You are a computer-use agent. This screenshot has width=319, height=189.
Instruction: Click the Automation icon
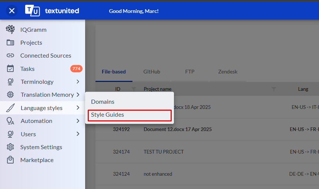[x=10, y=121]
